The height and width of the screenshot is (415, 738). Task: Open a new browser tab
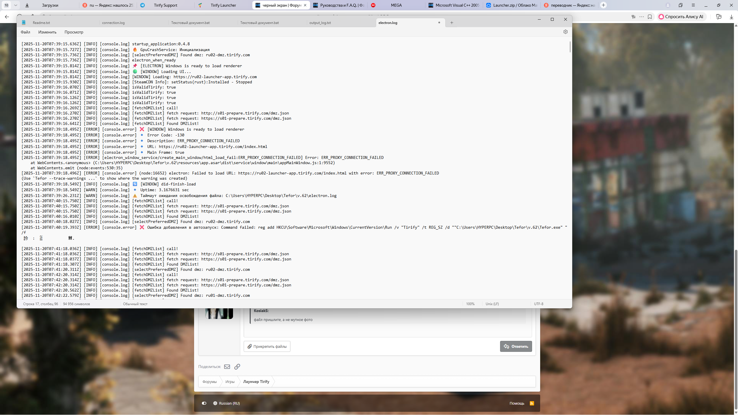(603, 5)
